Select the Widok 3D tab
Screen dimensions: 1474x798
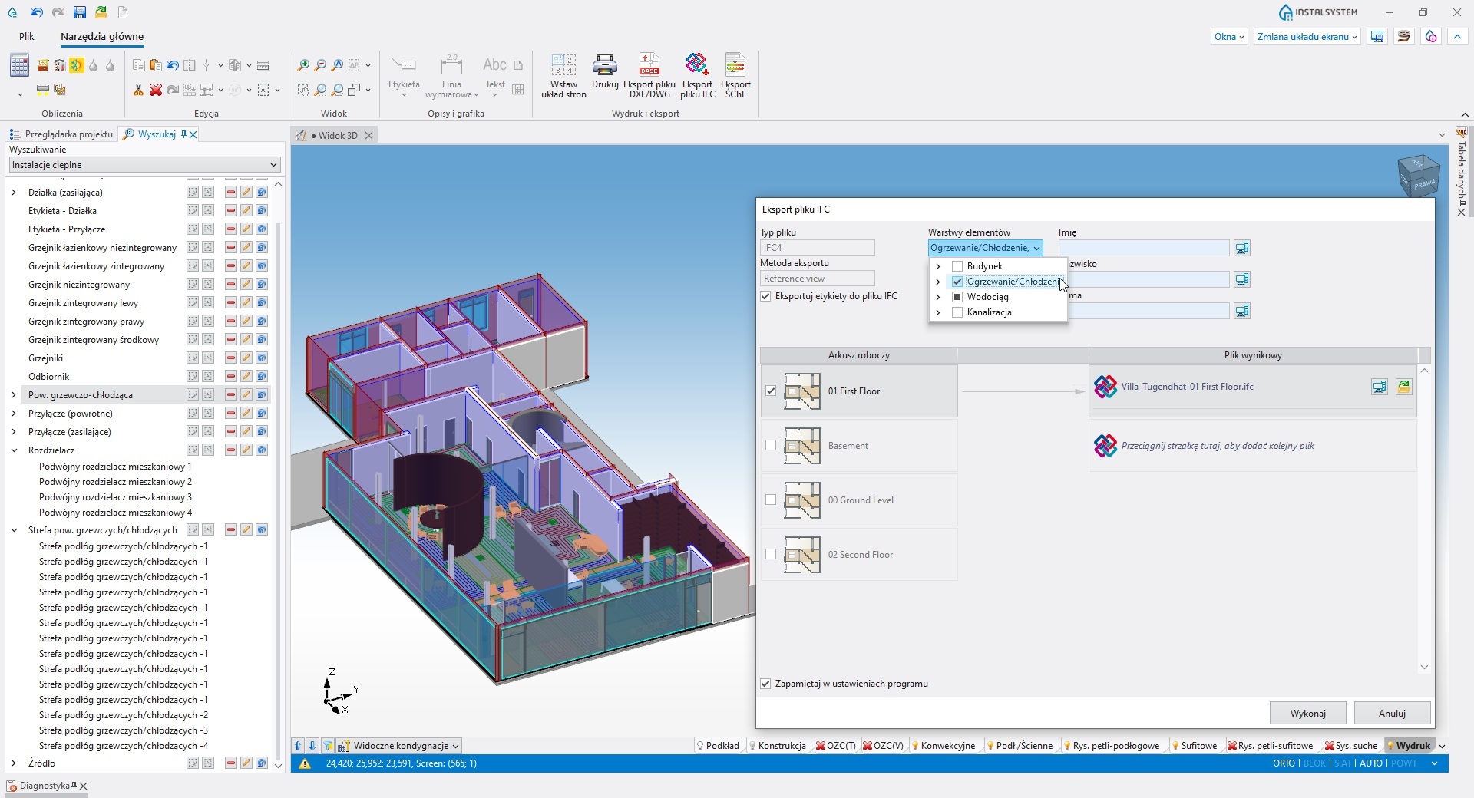click(333, 136)
